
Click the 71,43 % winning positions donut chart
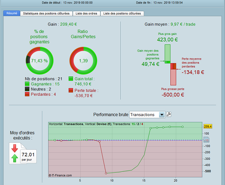tap(40, 61)
